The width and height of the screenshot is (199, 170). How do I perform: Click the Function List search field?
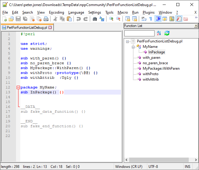(x=139, y=33)
